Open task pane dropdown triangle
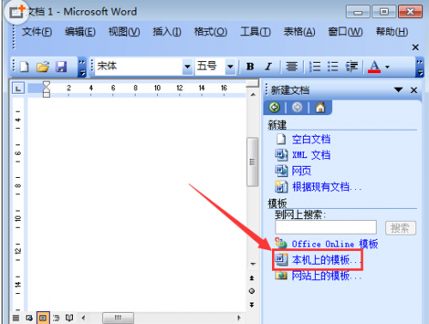Screen dimensions: 429x324 (398, 89)
